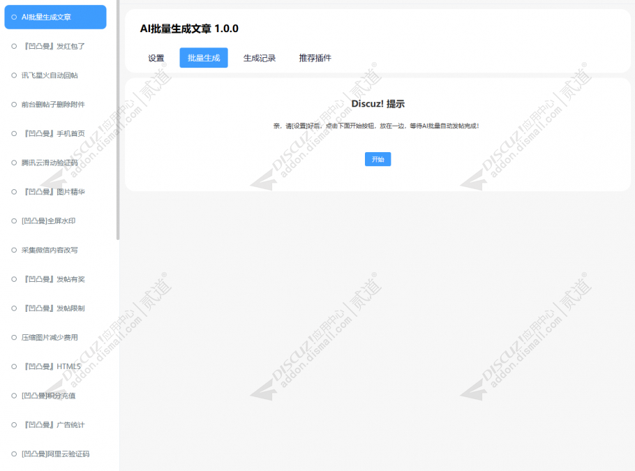Switch to the 批量生成 tab

[204, 58]
